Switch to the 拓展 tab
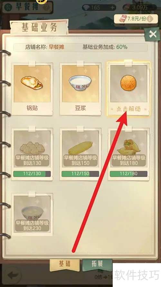 click(97, 264)
